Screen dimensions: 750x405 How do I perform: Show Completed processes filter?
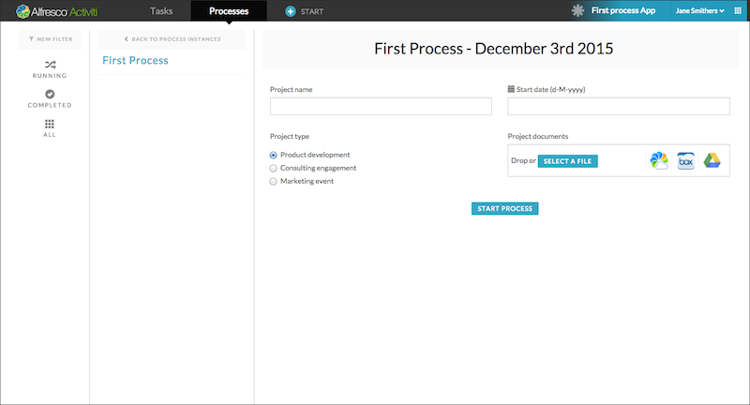[x=50, y=97]
